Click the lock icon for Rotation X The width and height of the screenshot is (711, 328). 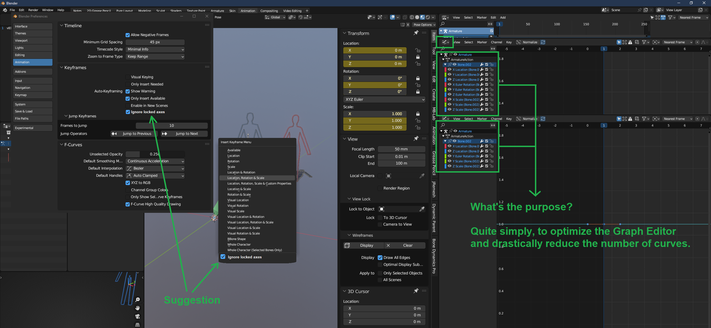click(418, 78)
